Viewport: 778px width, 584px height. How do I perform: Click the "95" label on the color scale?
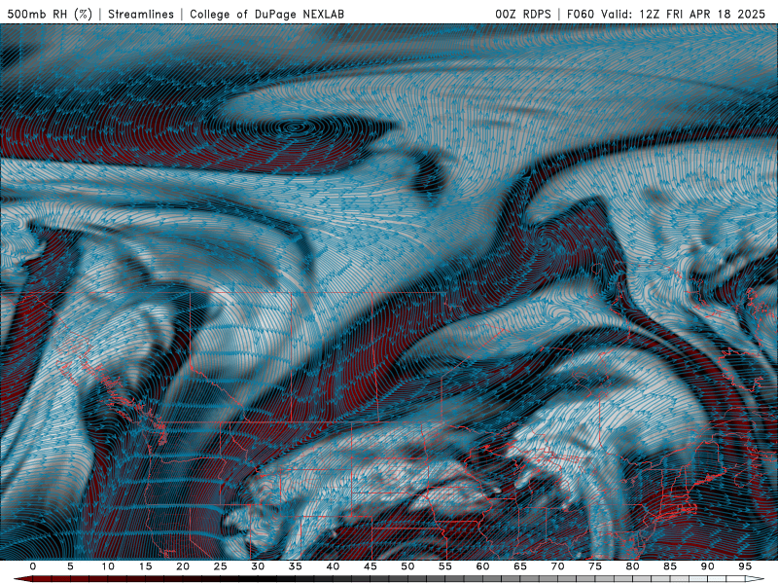click(745, 566)
